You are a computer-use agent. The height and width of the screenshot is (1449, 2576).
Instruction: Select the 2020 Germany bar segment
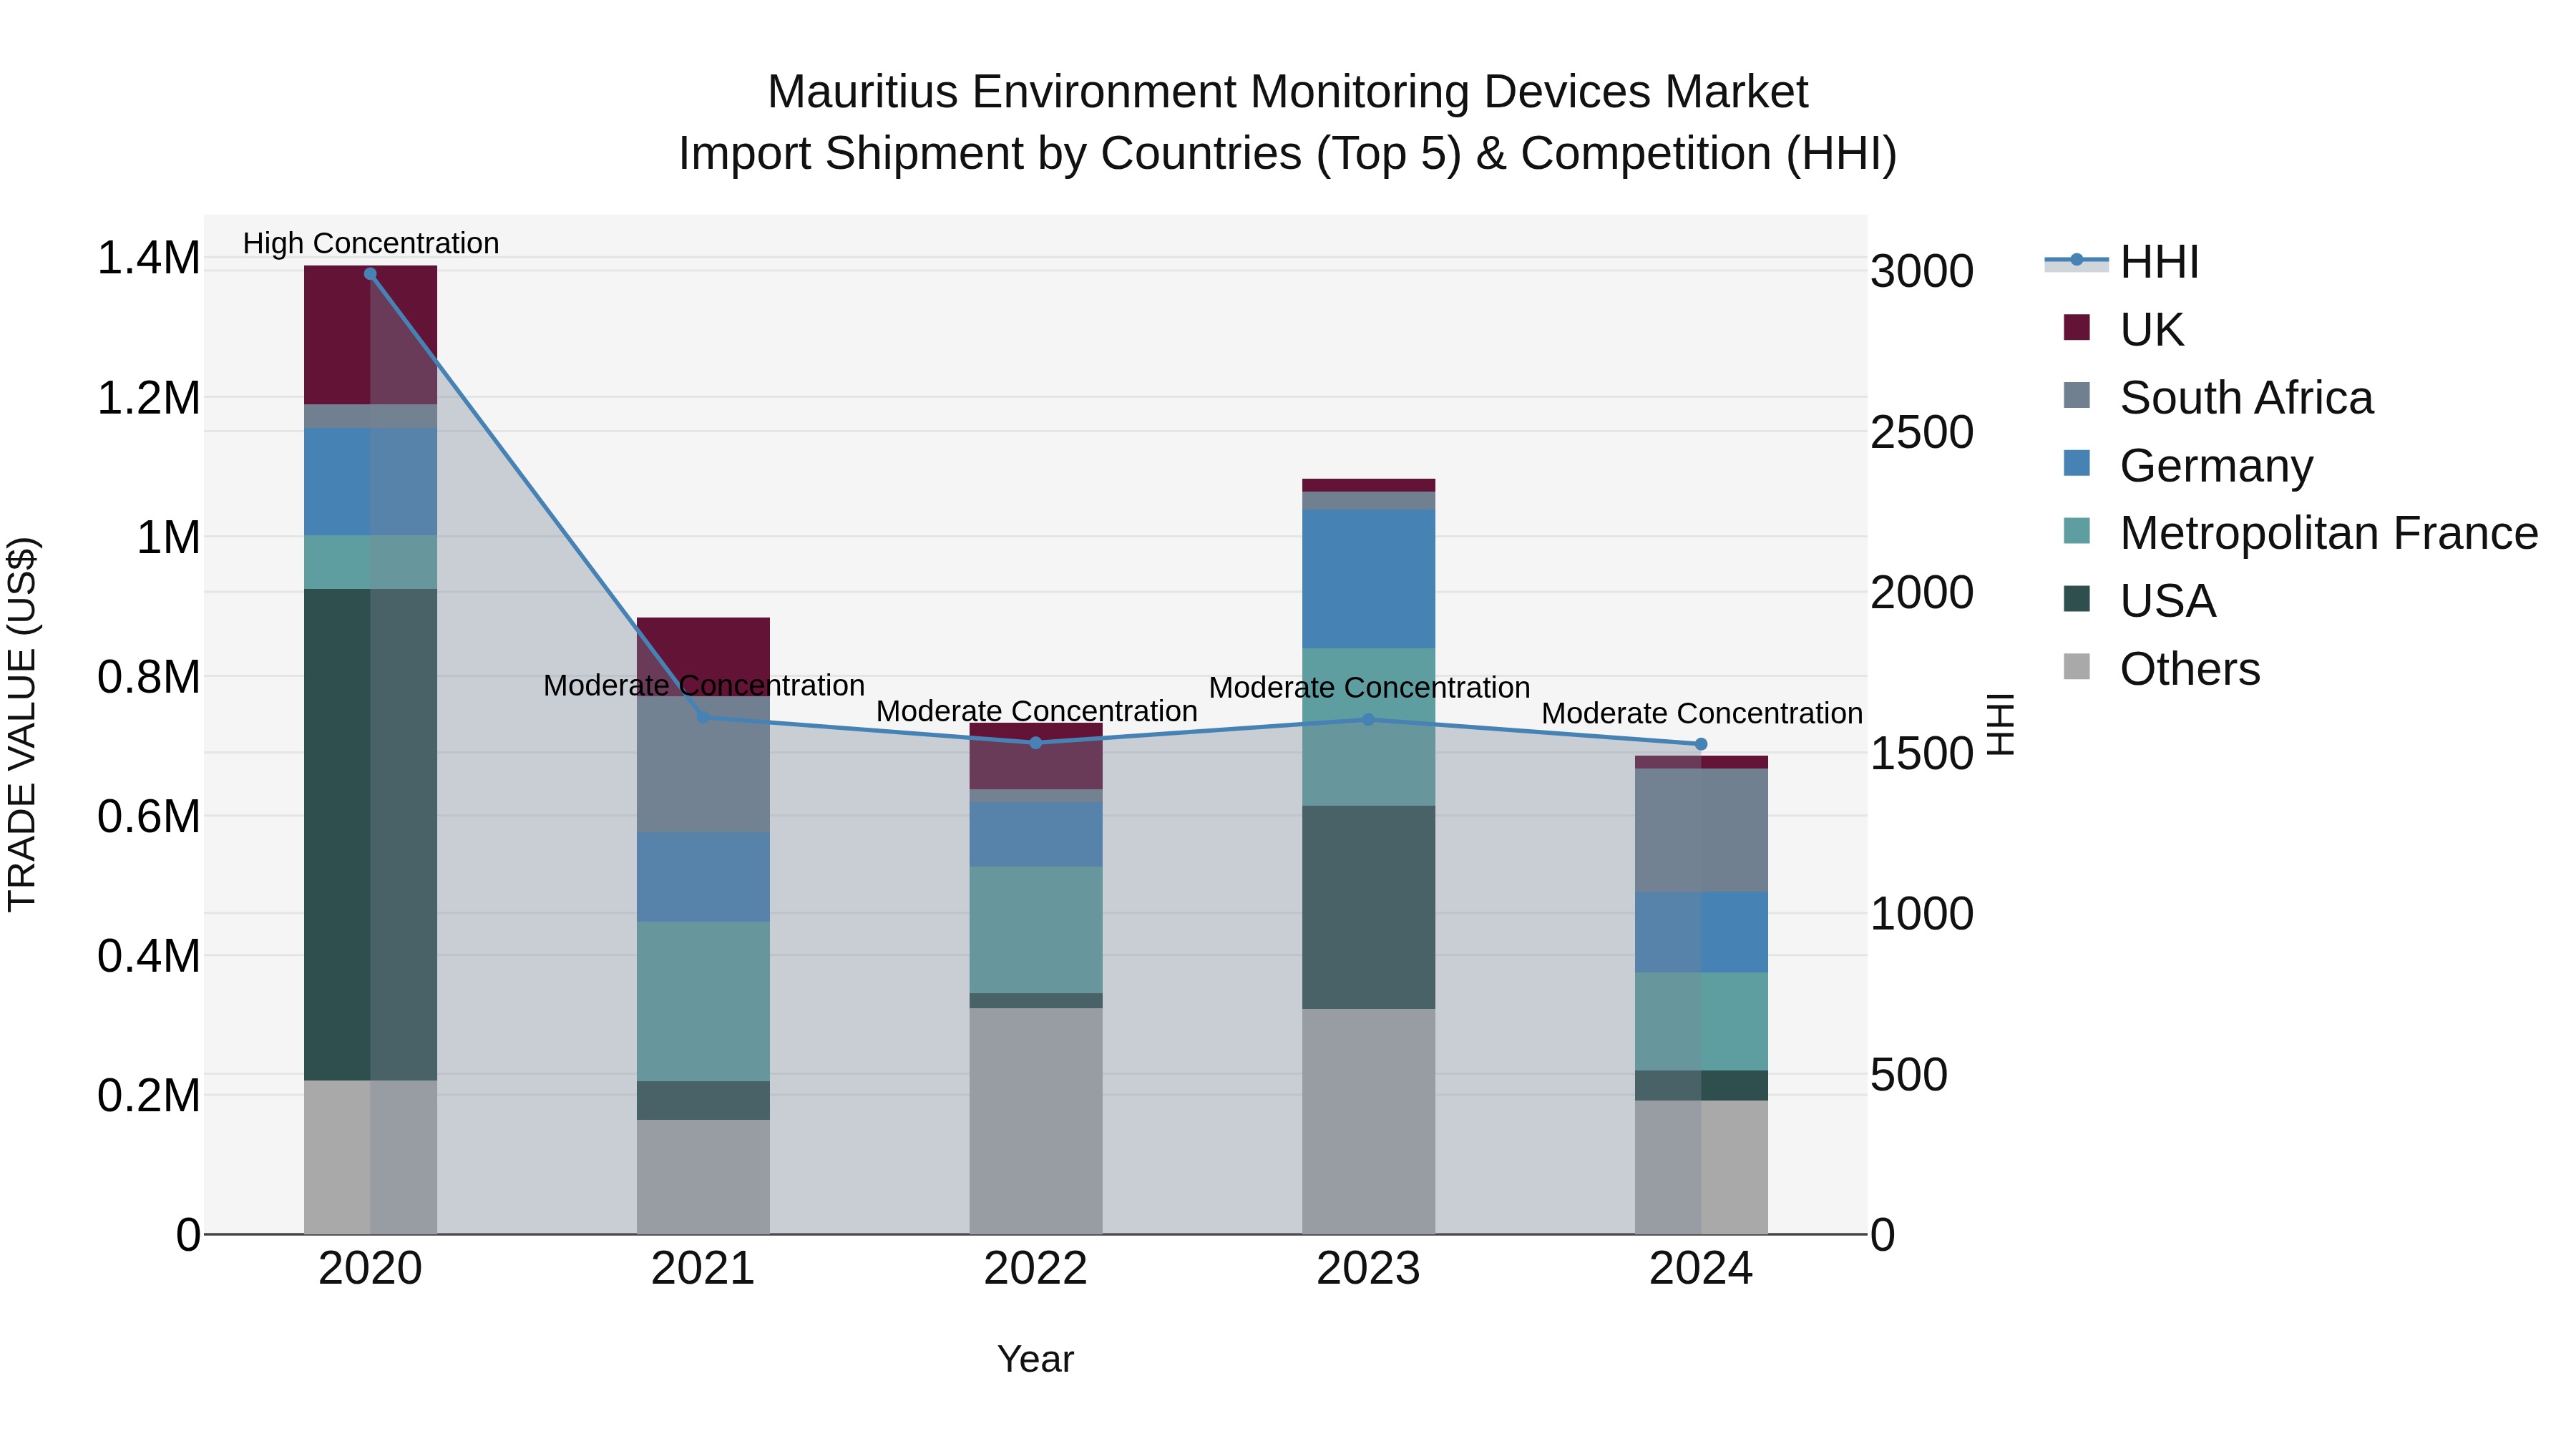(370, 482)
